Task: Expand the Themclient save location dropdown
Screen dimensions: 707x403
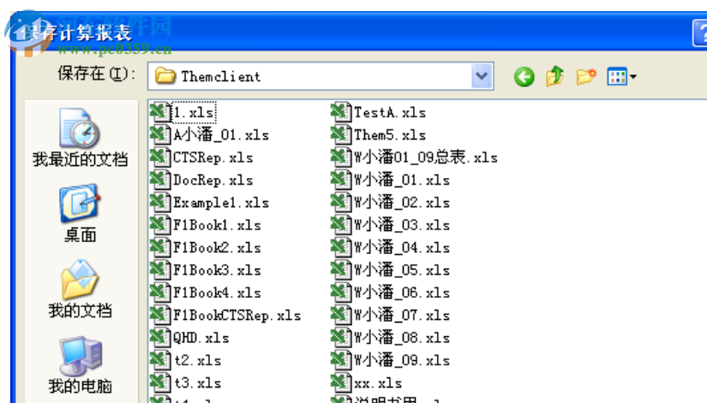Action: click(482, 76)
